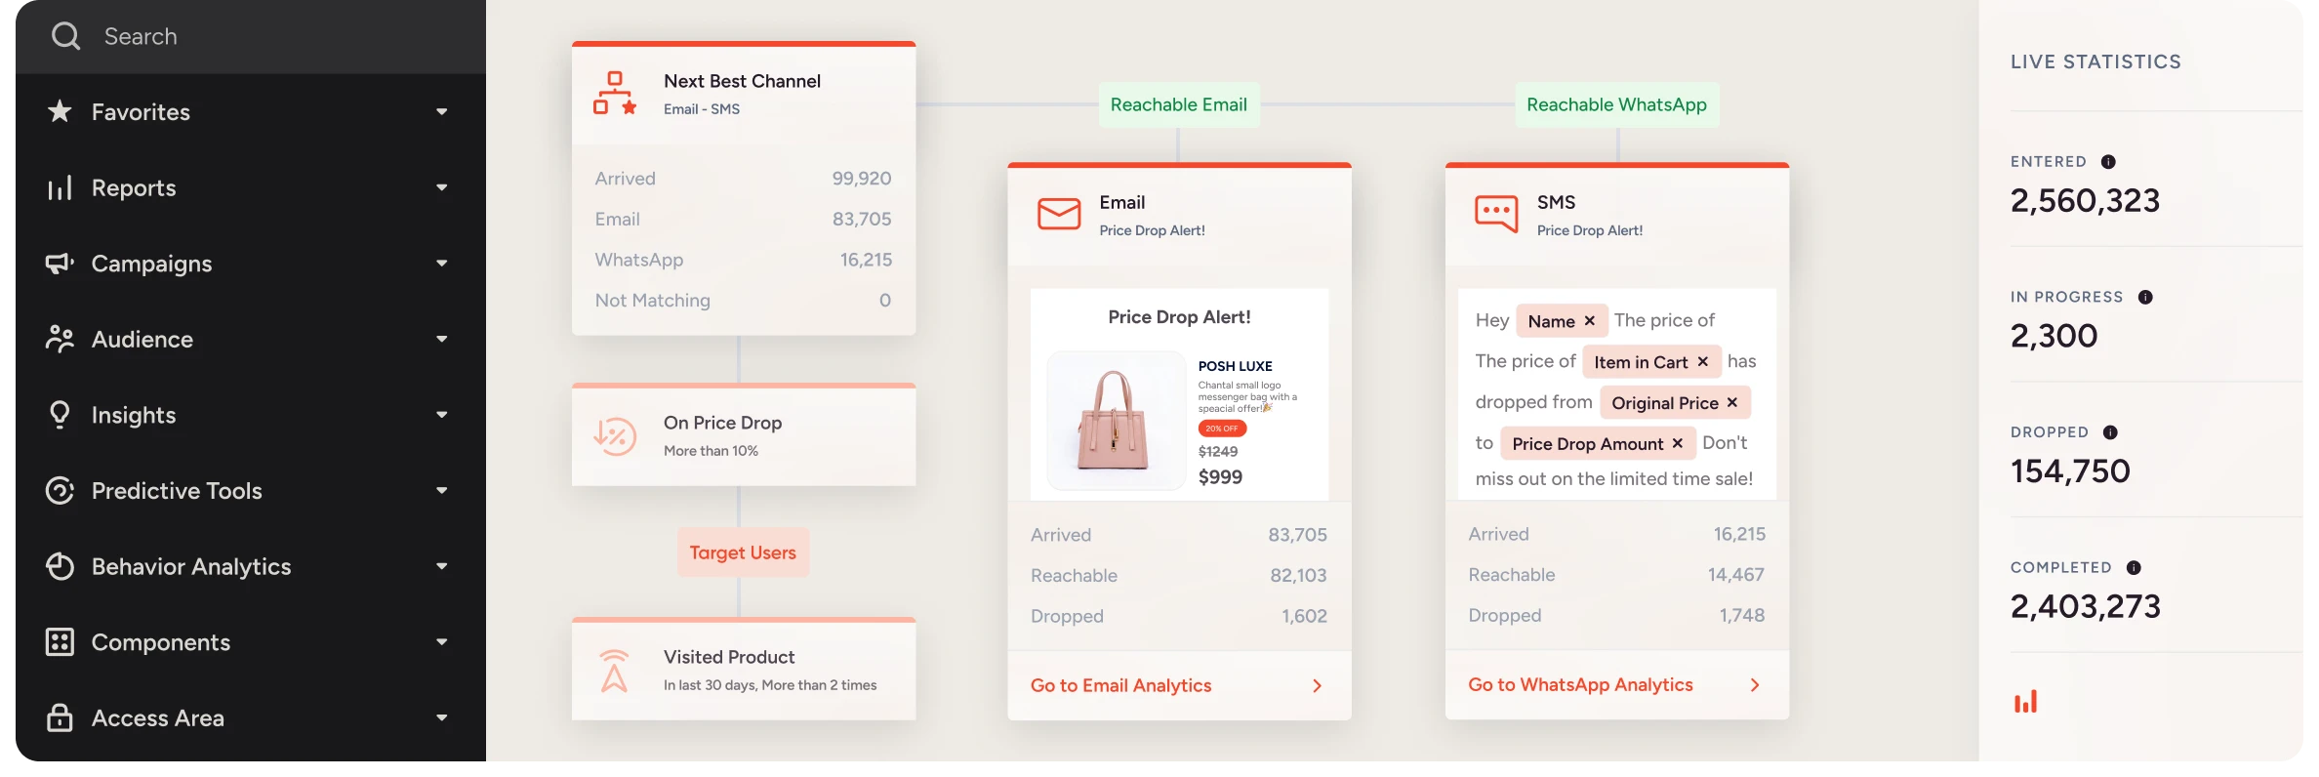Viewport: 2319px width, 777px height.
Task: Click the ENTERED value 2,560,323
Action: click(x=2085, y=201)
